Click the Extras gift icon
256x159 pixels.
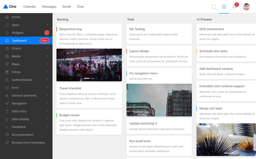pos(7,72)
